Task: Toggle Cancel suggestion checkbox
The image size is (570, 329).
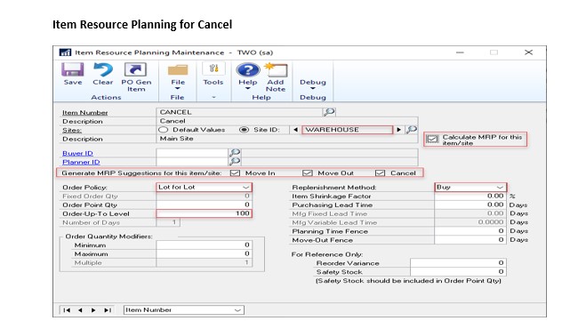Action: pos(380,173)
